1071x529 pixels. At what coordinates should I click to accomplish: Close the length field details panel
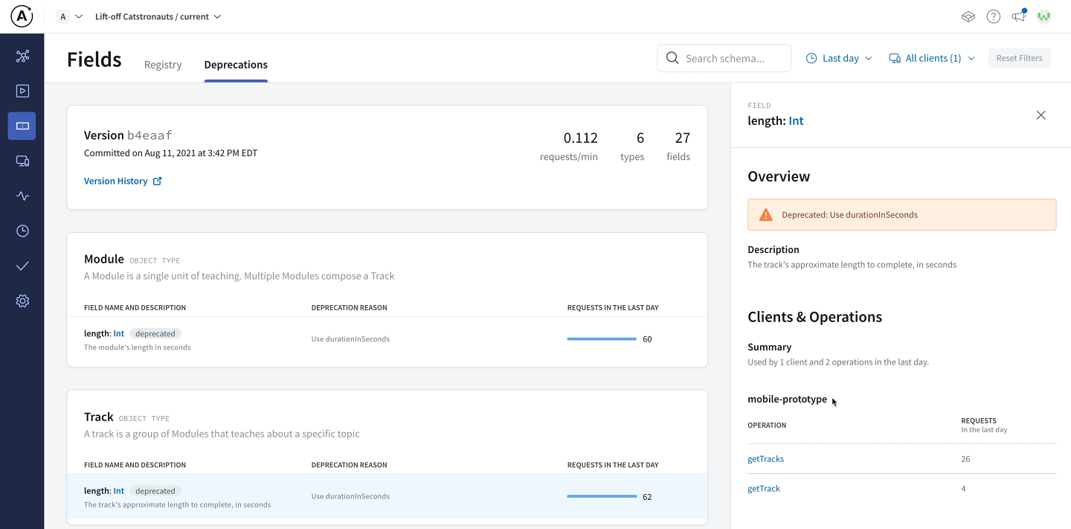(1041, 115)
